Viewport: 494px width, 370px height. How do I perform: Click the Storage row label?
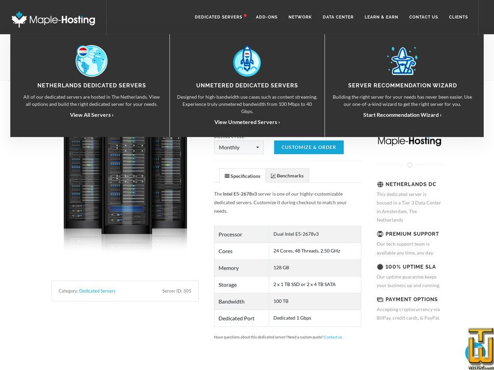(x=228, y=285)
